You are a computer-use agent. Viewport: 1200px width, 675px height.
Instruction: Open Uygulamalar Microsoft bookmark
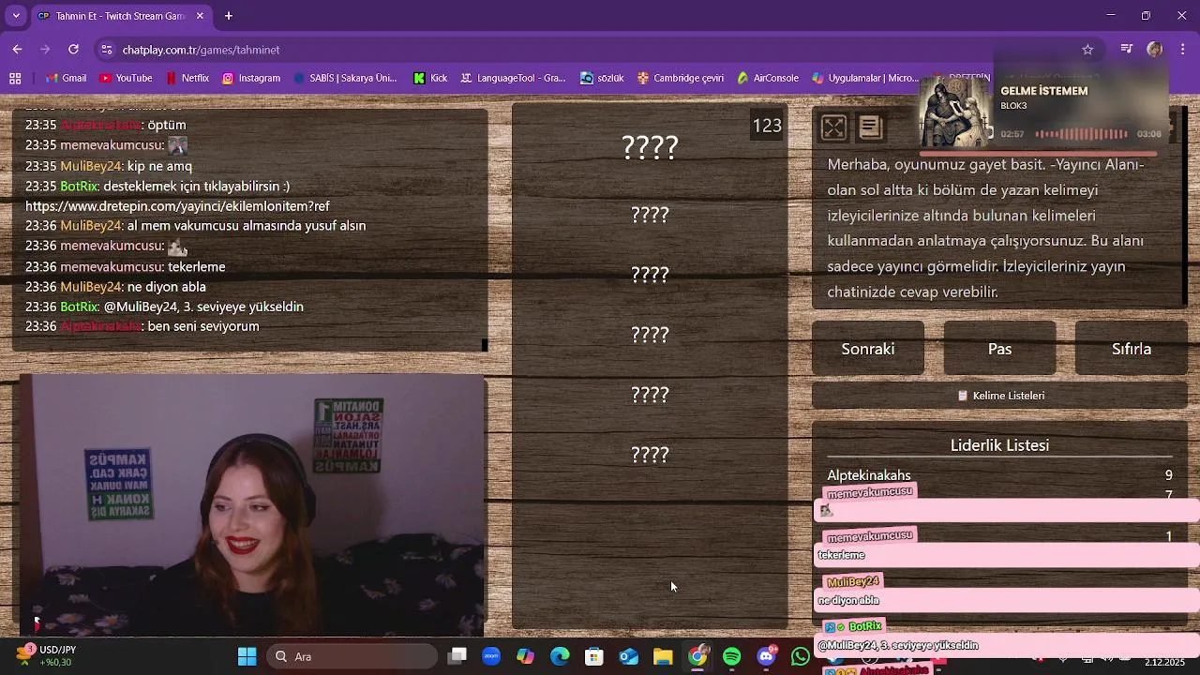click(865, 78)
